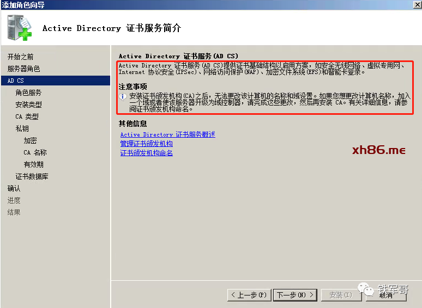This screenshot has width=422, height=308.
Task: Select 确认 step in sidebar
Action: pyautogui.click(x=14, y=188)
